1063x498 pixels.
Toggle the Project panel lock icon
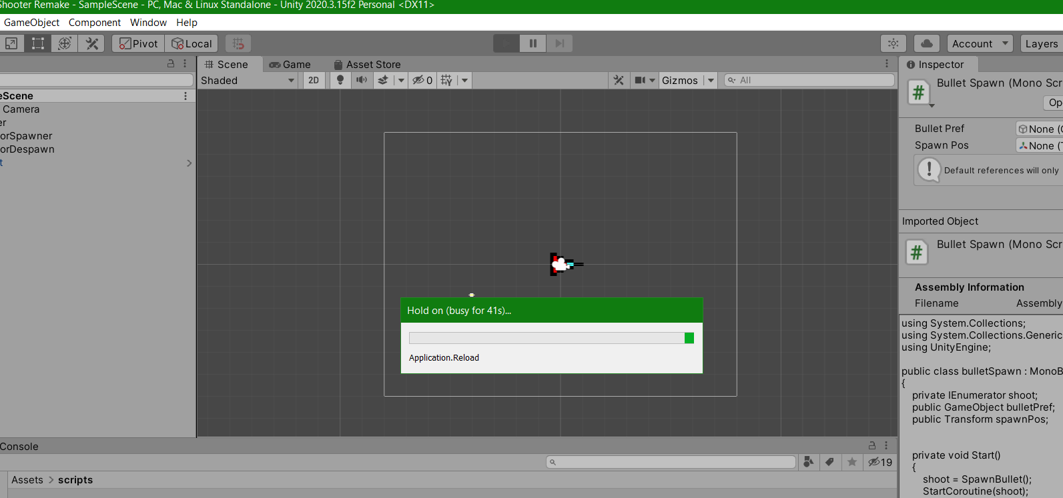[x=872, y=445]
